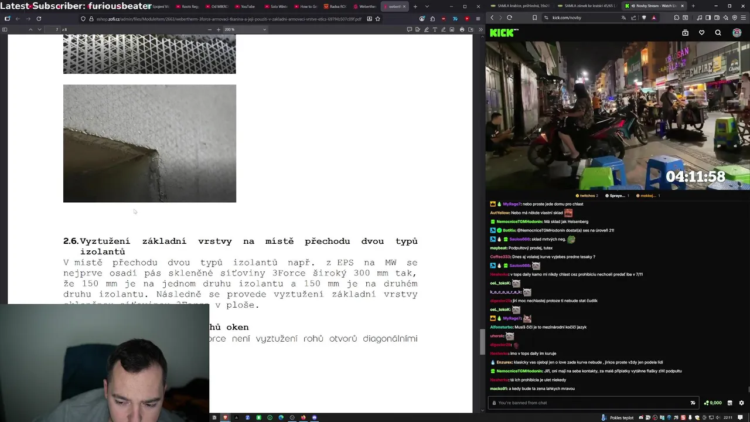The width and height of the screenshot is (750, 422).
Task: Open the right browser extensions puzzle icon
Action: pyautogui.click(x=677, y=18)
